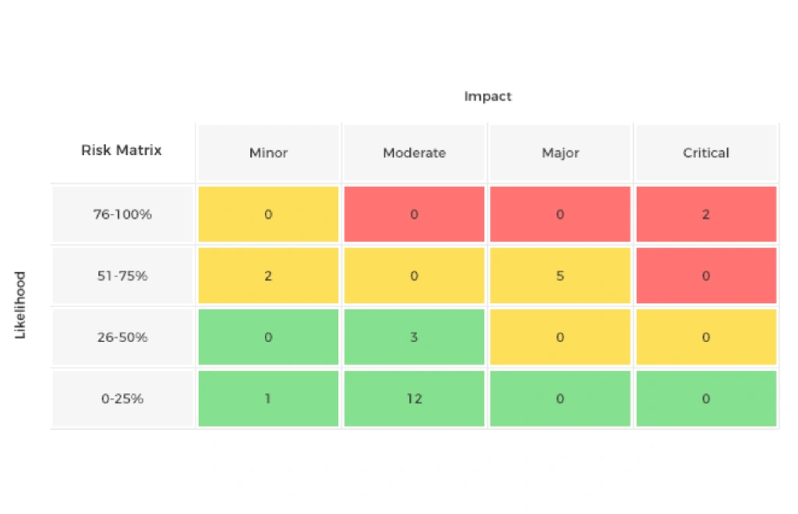798x514 pixels.
Task: Click the Impact axis label
Action: (488, 97)
